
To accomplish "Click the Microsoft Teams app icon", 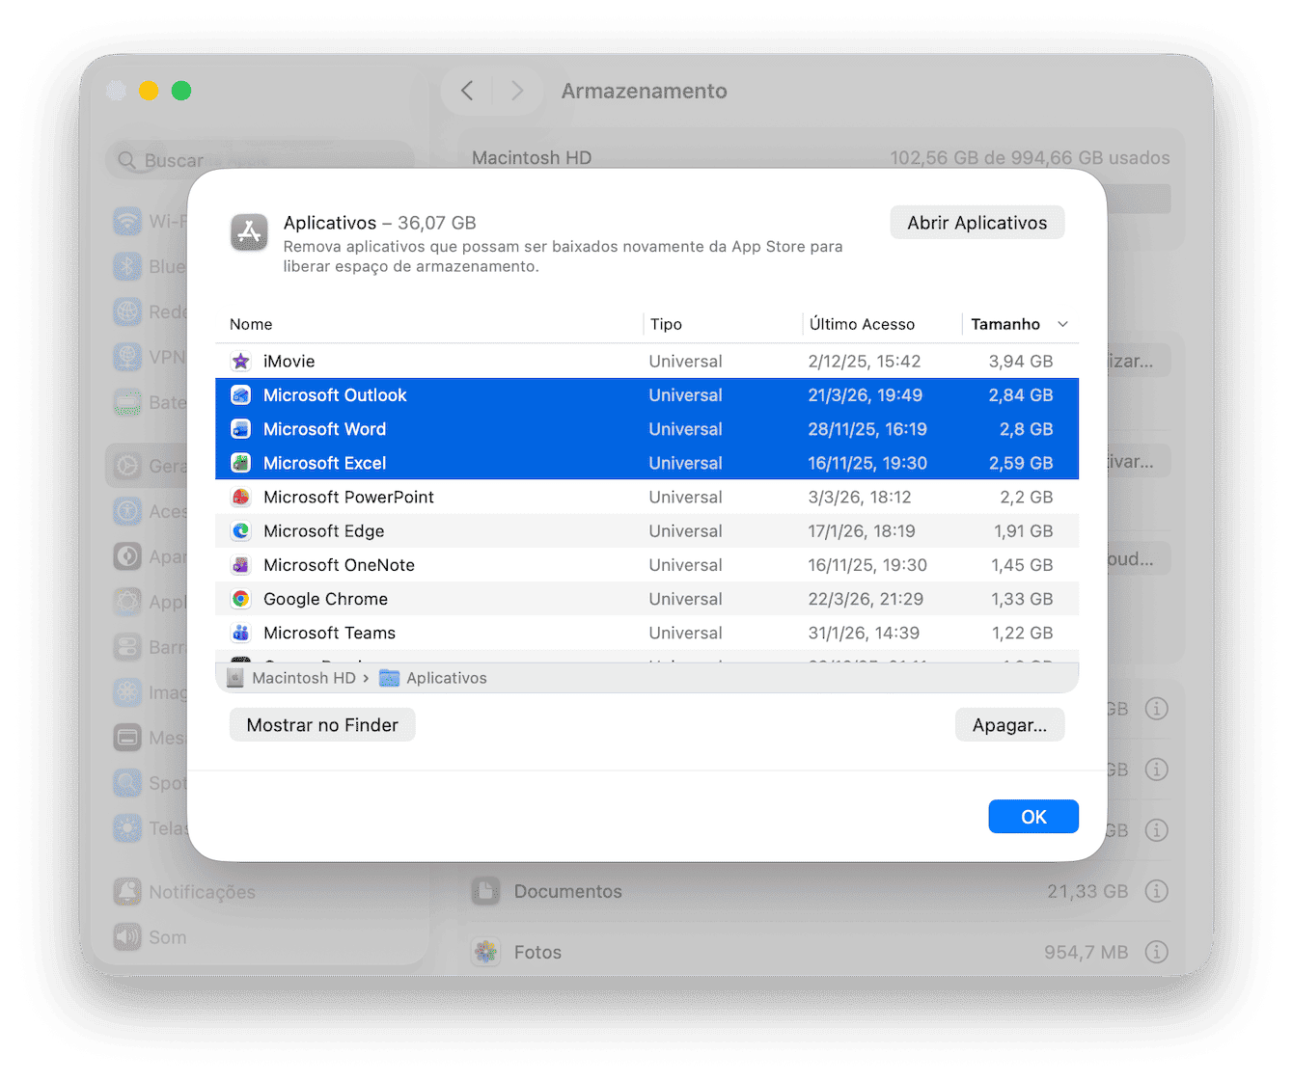I will [241, 633].
